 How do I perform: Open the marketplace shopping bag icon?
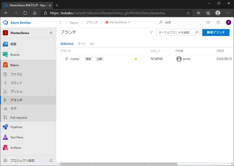[218, 22]
